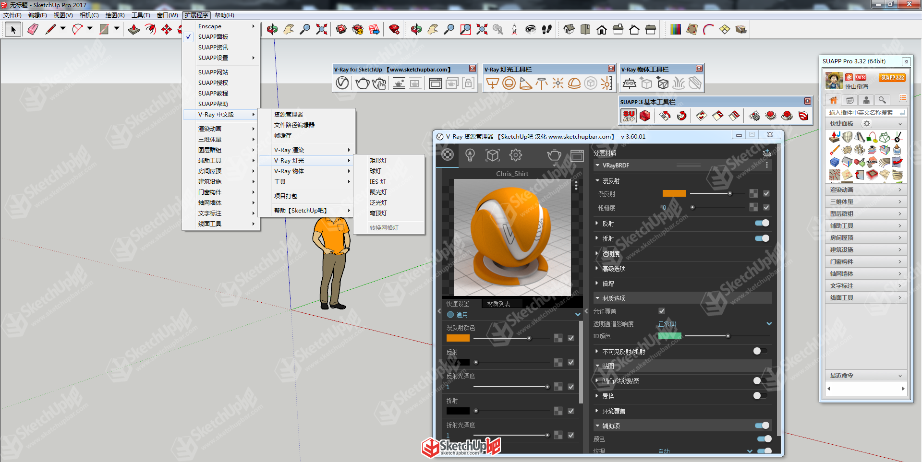Create V-Ray sphere light
The height and width of the screenshot is (462, 922).
509,83
